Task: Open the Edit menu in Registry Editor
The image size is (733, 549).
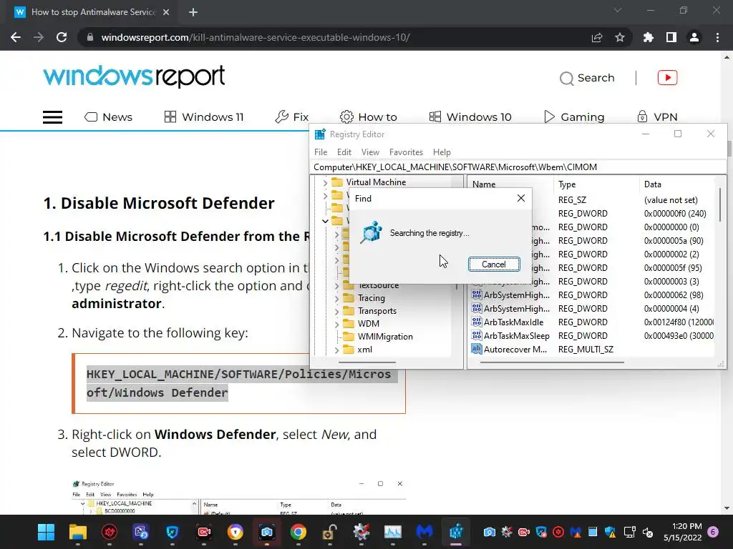Action: pyautogui.click(x=344, y=152)
